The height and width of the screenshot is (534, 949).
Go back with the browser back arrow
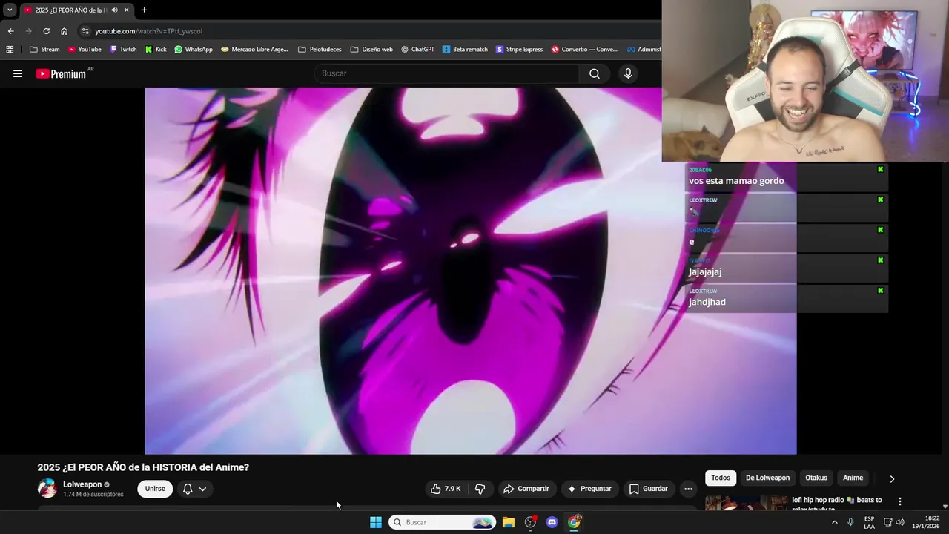(10, 31)
